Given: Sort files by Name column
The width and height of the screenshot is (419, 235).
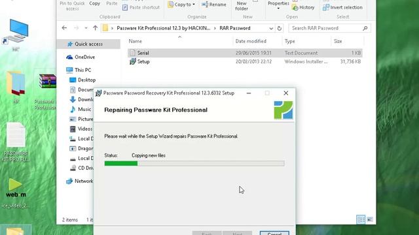Looking at the screenshot, I should pyautogui.click(x=136, y=41).
